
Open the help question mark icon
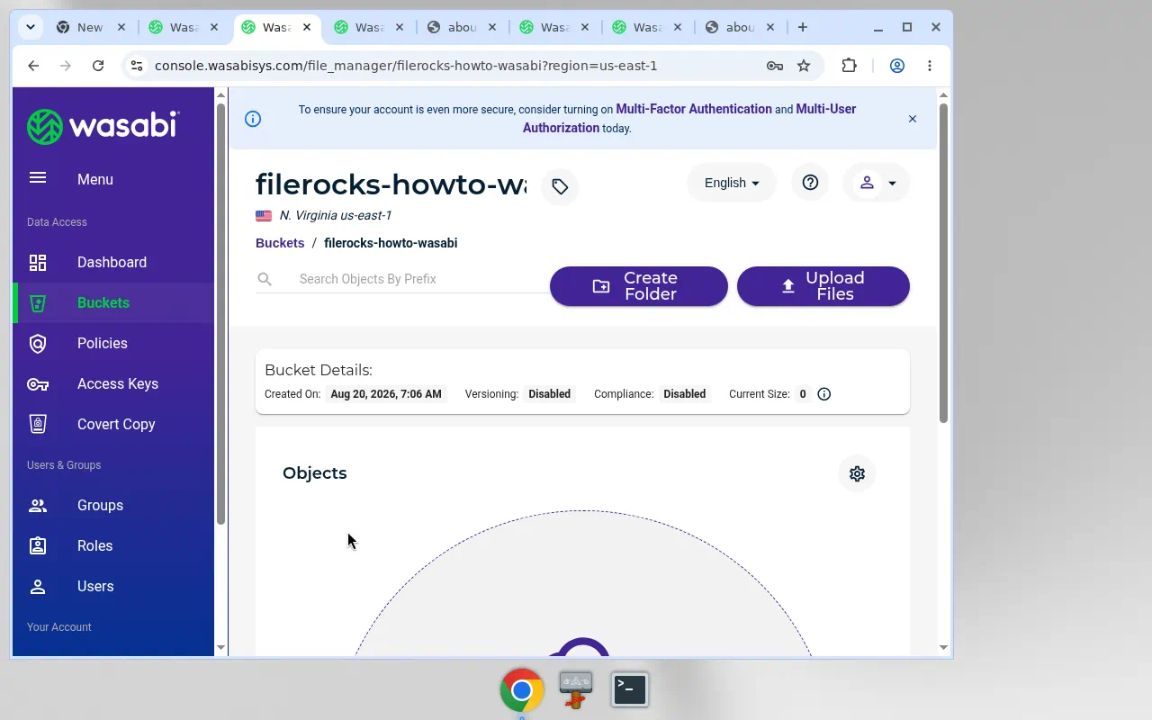point(810,183)
